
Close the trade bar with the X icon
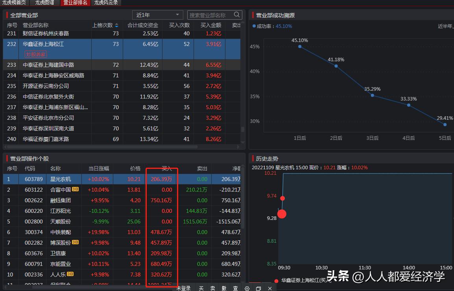pyautogui.click(x=270, y=288)
